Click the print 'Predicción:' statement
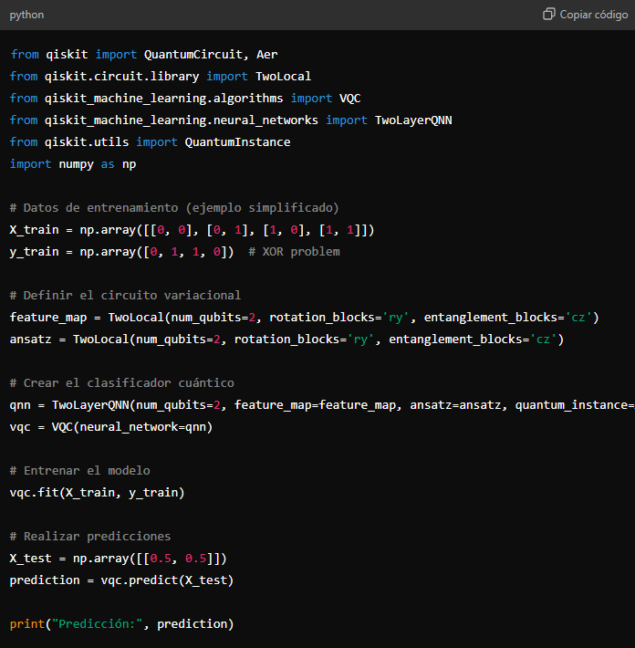The height and width of the screenshot is (648, 635). click(121, 624)
